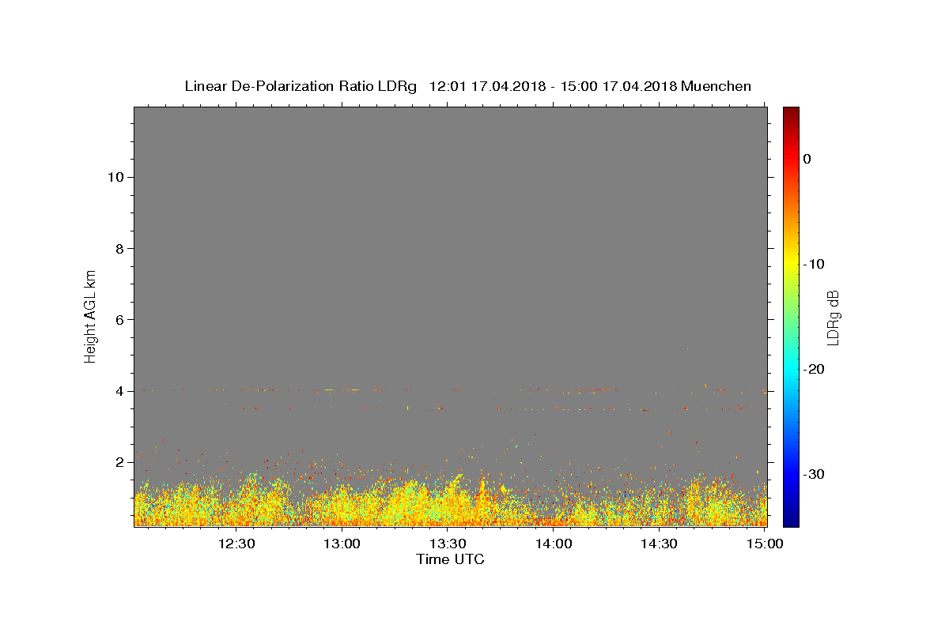This screenshot has width=949, height=632.
Task: Click the plot title 'Linear De-Polarization Ratio LDRg'
Action: [x=300, y=86]
